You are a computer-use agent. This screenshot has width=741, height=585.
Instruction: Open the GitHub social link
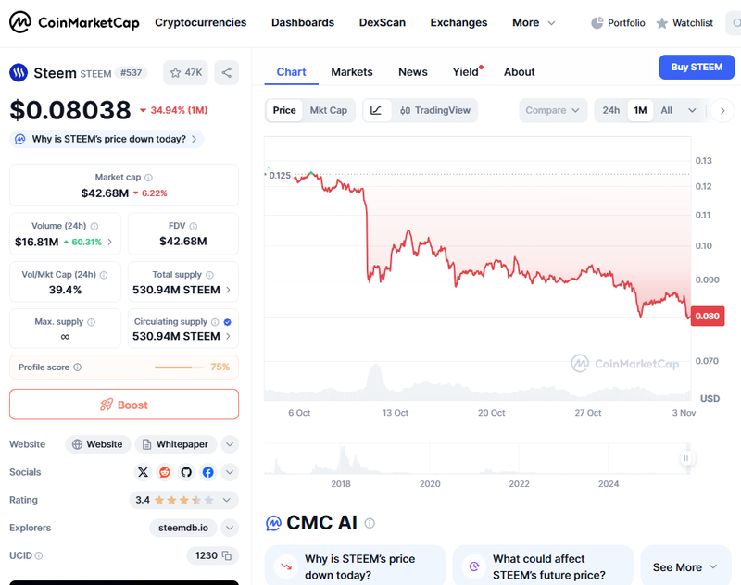point(186,472)
